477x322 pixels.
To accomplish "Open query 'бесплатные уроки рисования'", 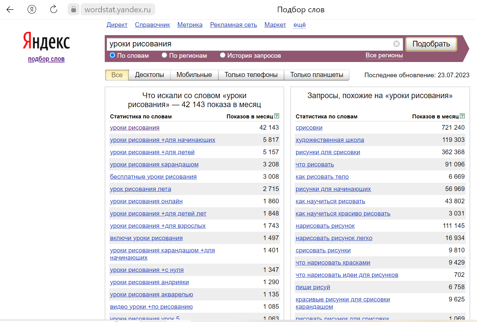I will (x=153, y=177).
